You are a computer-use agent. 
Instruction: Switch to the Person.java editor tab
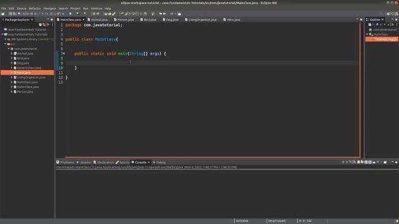pyautogui.click(x=125, y=19)
